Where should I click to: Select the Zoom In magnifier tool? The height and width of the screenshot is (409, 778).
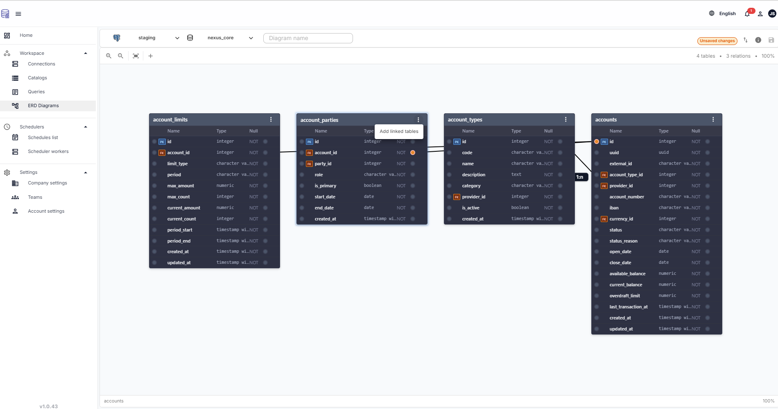109,56
